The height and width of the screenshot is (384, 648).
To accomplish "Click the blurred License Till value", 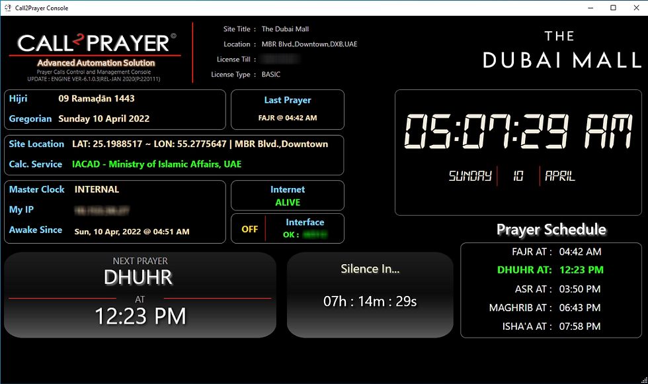I will pos(280,59).
